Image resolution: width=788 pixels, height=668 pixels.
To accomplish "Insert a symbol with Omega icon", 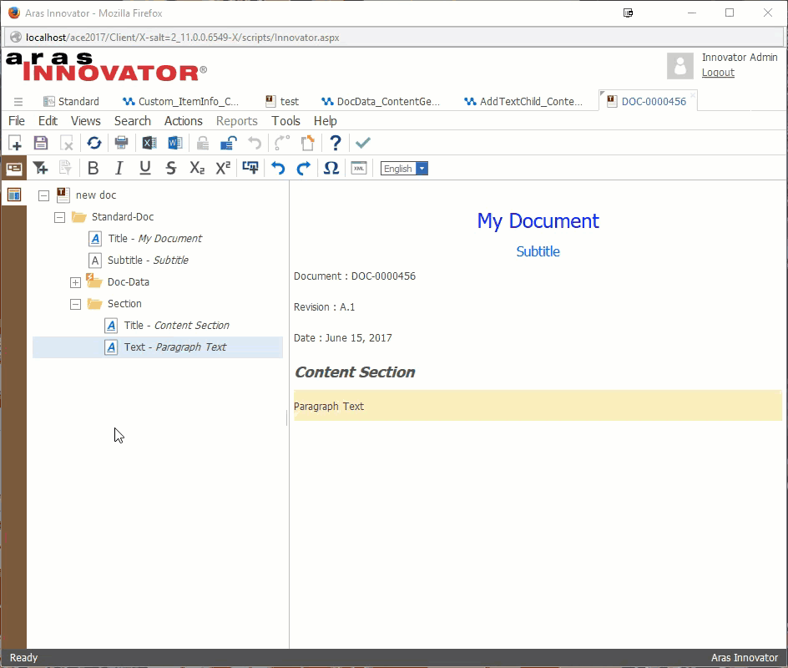I will (x=331, y=168).
